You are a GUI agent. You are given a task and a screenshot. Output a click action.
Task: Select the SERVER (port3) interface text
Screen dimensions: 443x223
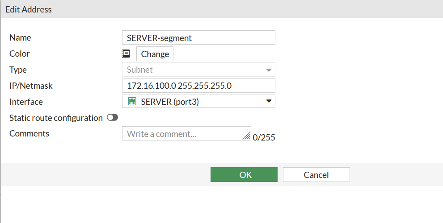[170, 102]
